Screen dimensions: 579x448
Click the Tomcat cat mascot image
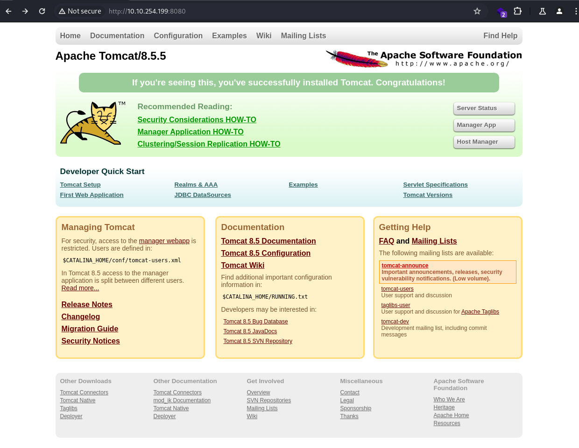(x=93, y=124)
